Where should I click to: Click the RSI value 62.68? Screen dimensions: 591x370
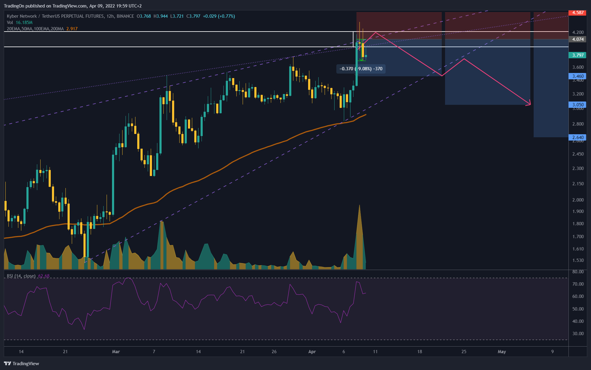point(44,276)
